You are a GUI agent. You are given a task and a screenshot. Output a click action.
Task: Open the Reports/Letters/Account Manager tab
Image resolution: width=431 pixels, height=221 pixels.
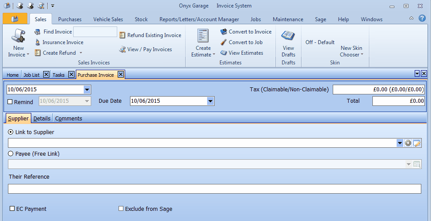199,19
